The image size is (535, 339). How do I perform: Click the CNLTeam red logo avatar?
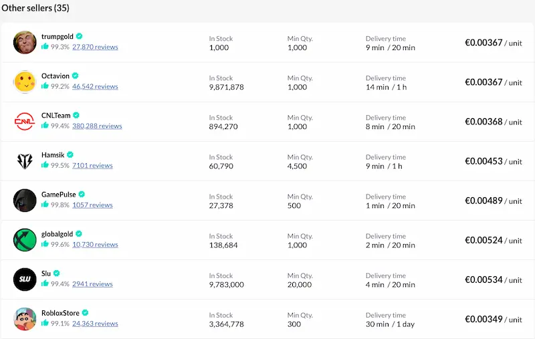coord(25,121)
